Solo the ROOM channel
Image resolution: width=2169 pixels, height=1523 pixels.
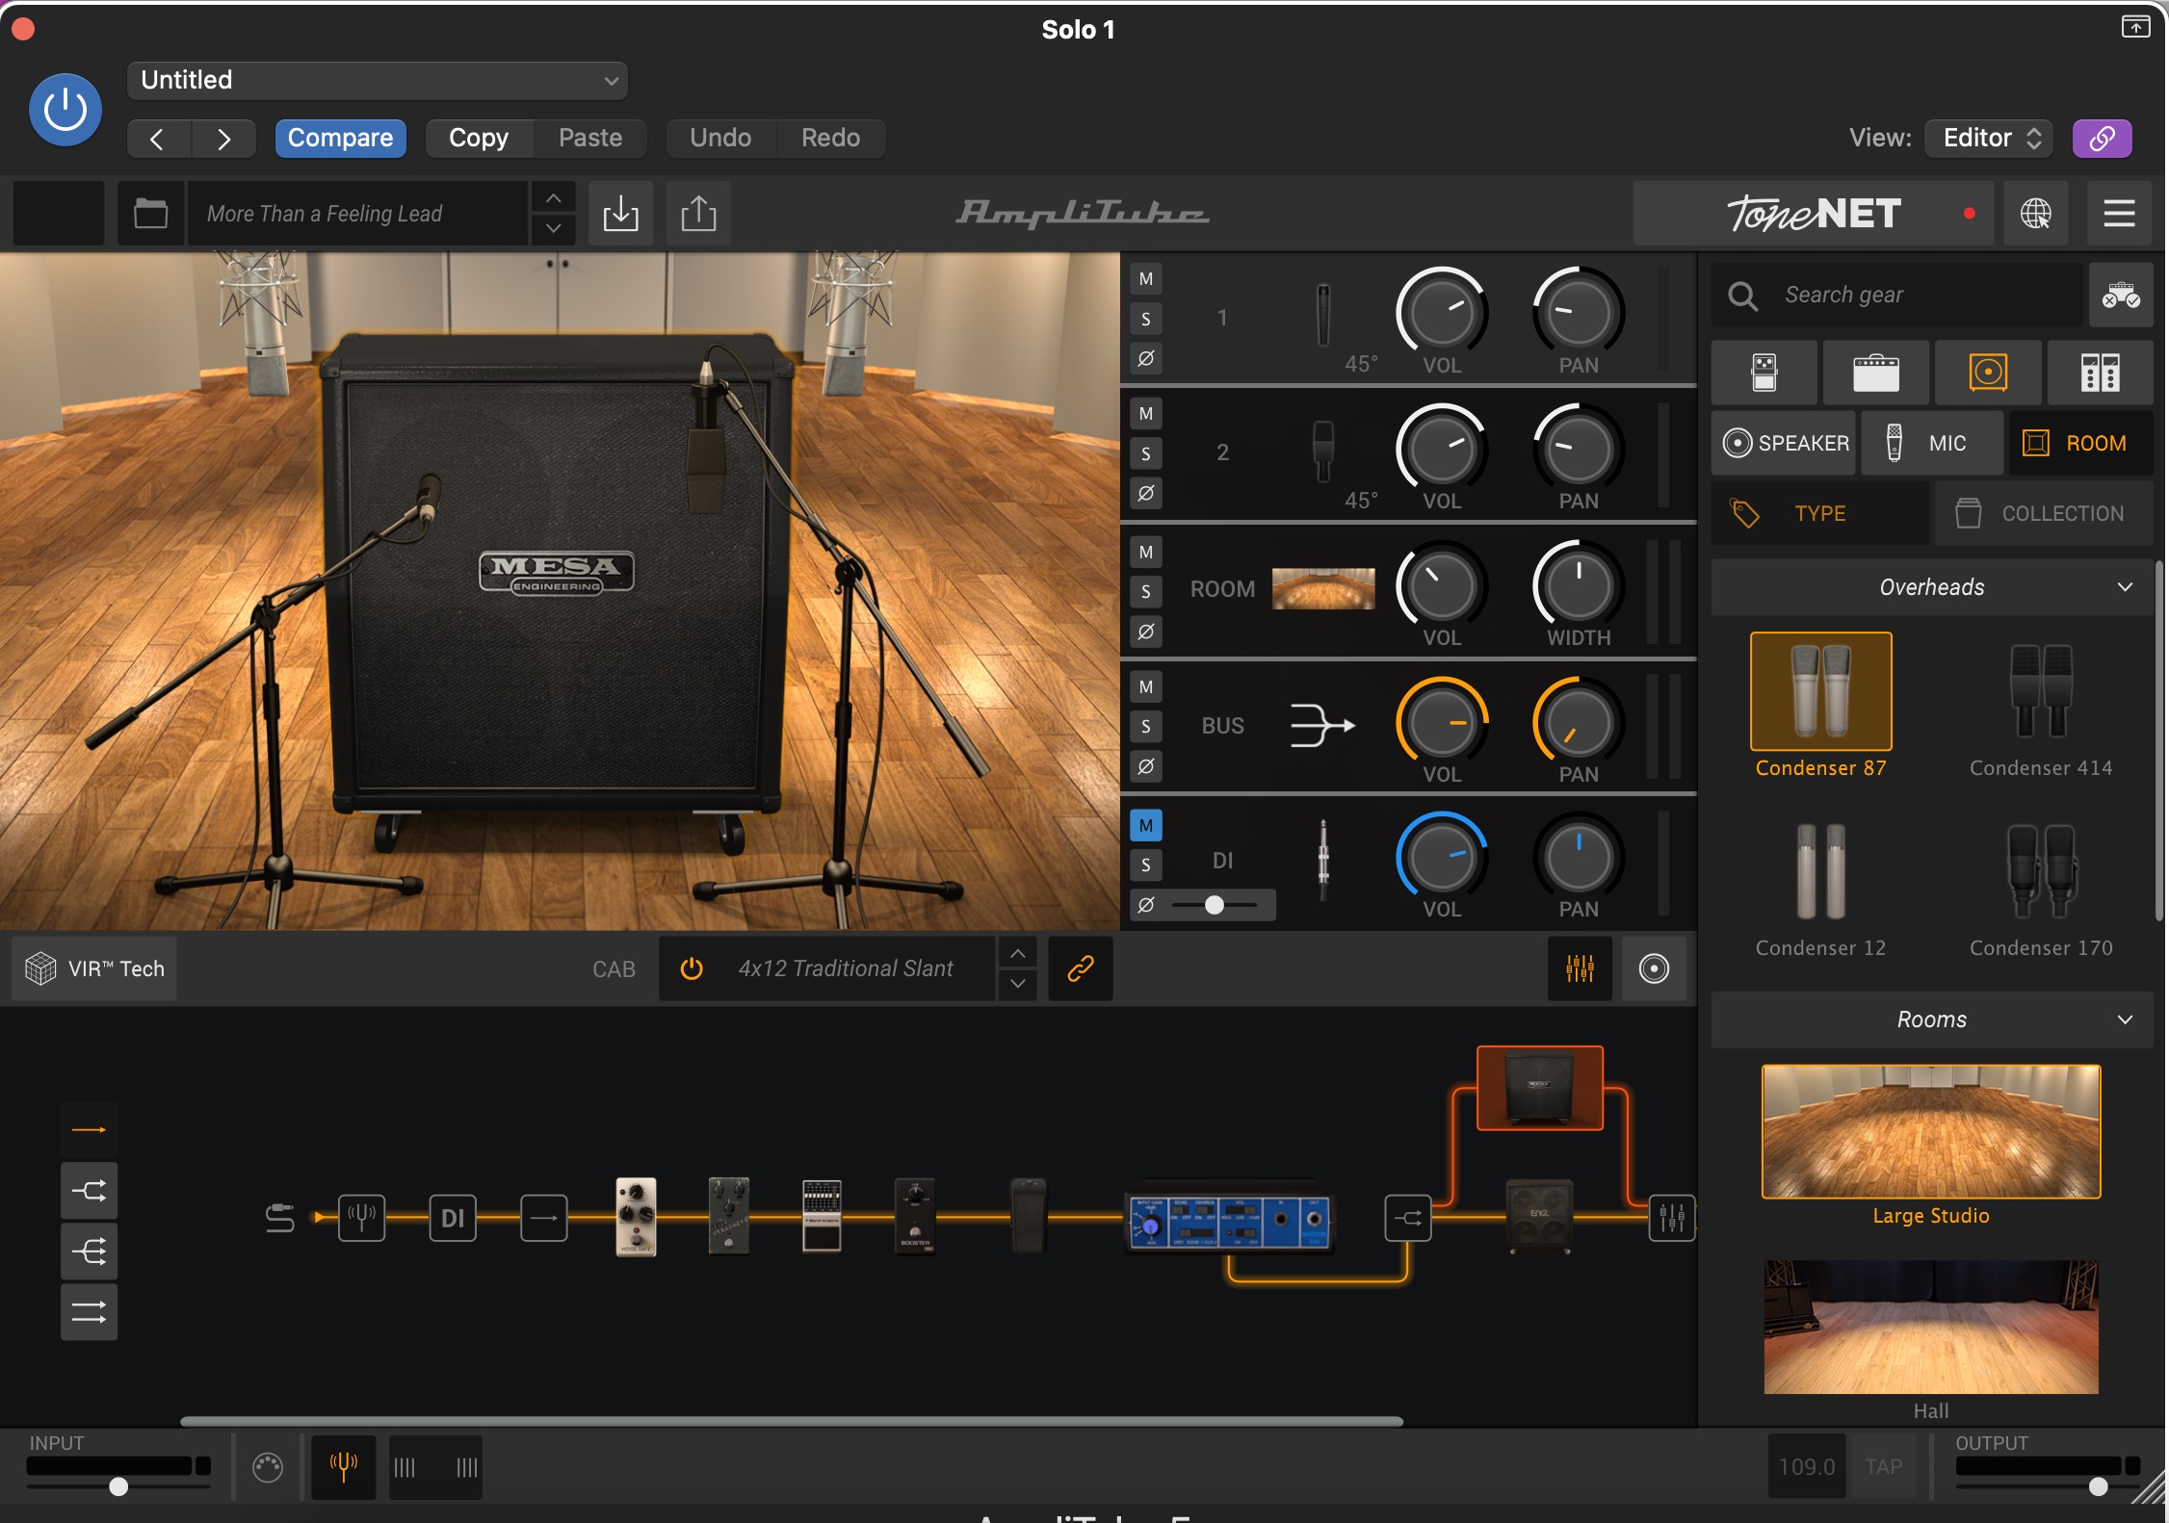[x=1146, y=591]
